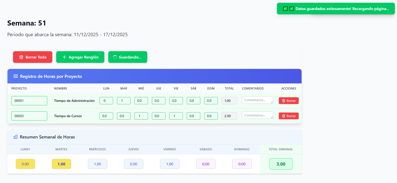Click trash icon in Tiempo de Cursos row

[x=284, y=116]
